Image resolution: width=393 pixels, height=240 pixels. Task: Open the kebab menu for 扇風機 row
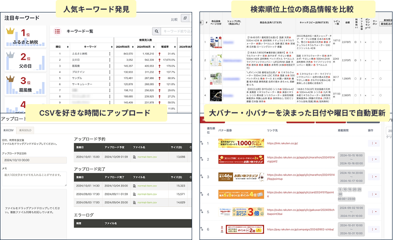point(110,66)
